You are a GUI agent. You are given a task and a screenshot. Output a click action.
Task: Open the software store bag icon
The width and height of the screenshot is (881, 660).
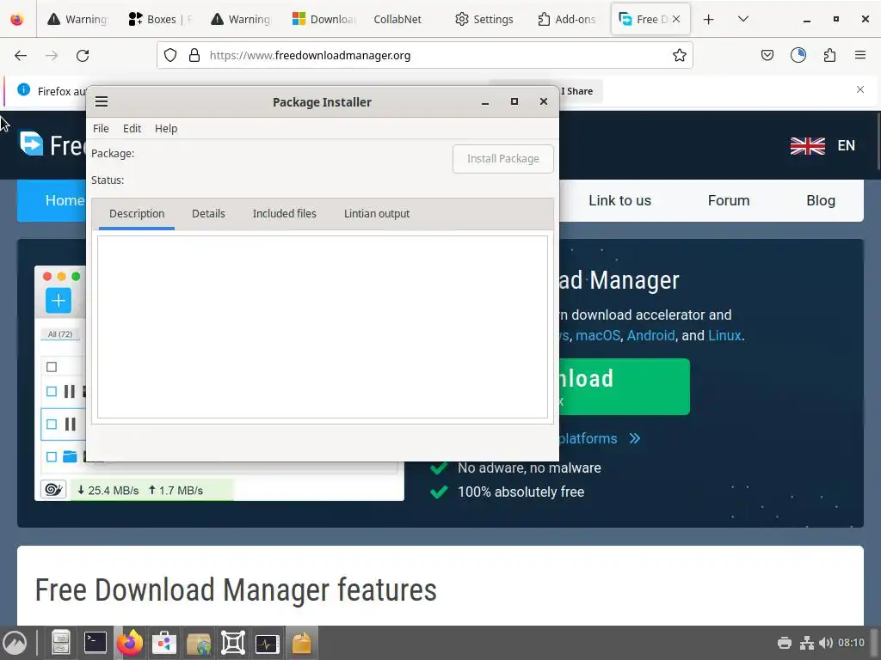[x=164, y=643]
